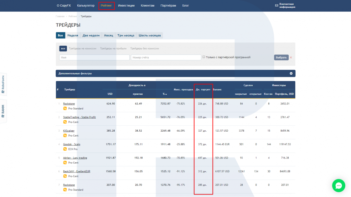The width and height of the screenshot is (351, 197).
Task: Open the Goodok - Scalp trader link
Action: [72, 144]
